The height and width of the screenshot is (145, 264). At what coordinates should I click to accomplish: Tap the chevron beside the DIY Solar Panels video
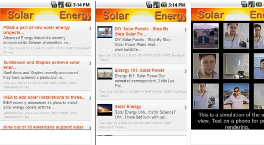[x=185, y=30]
